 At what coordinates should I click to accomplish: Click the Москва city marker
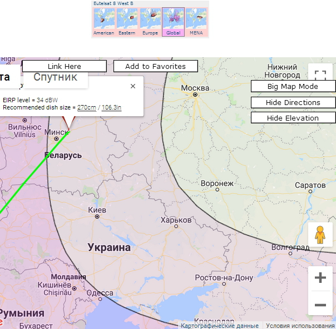195,94
